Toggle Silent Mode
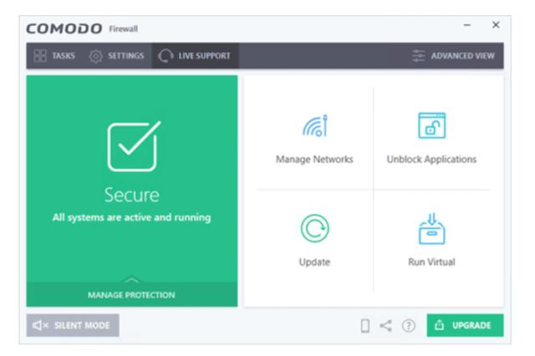The height and width of the screenshot is (356, 535). 73,325
